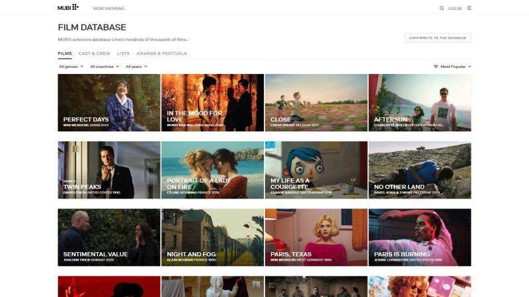The image size is (529, 297).
Task: Click the sort filter icon beside Most Popular
Action: (436, 67)
